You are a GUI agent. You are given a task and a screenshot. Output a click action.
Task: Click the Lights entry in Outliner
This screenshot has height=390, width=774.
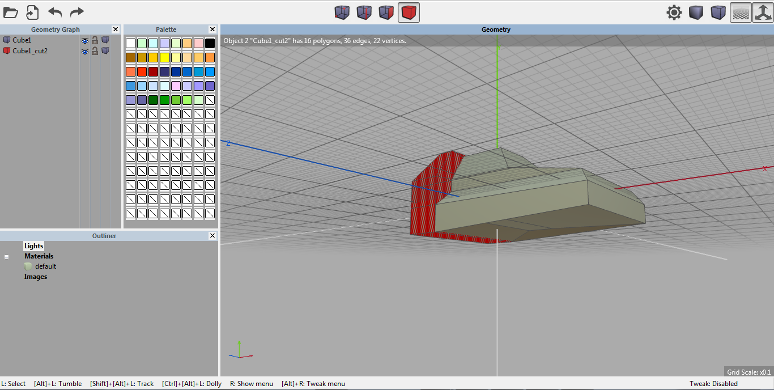coord(33,246)
